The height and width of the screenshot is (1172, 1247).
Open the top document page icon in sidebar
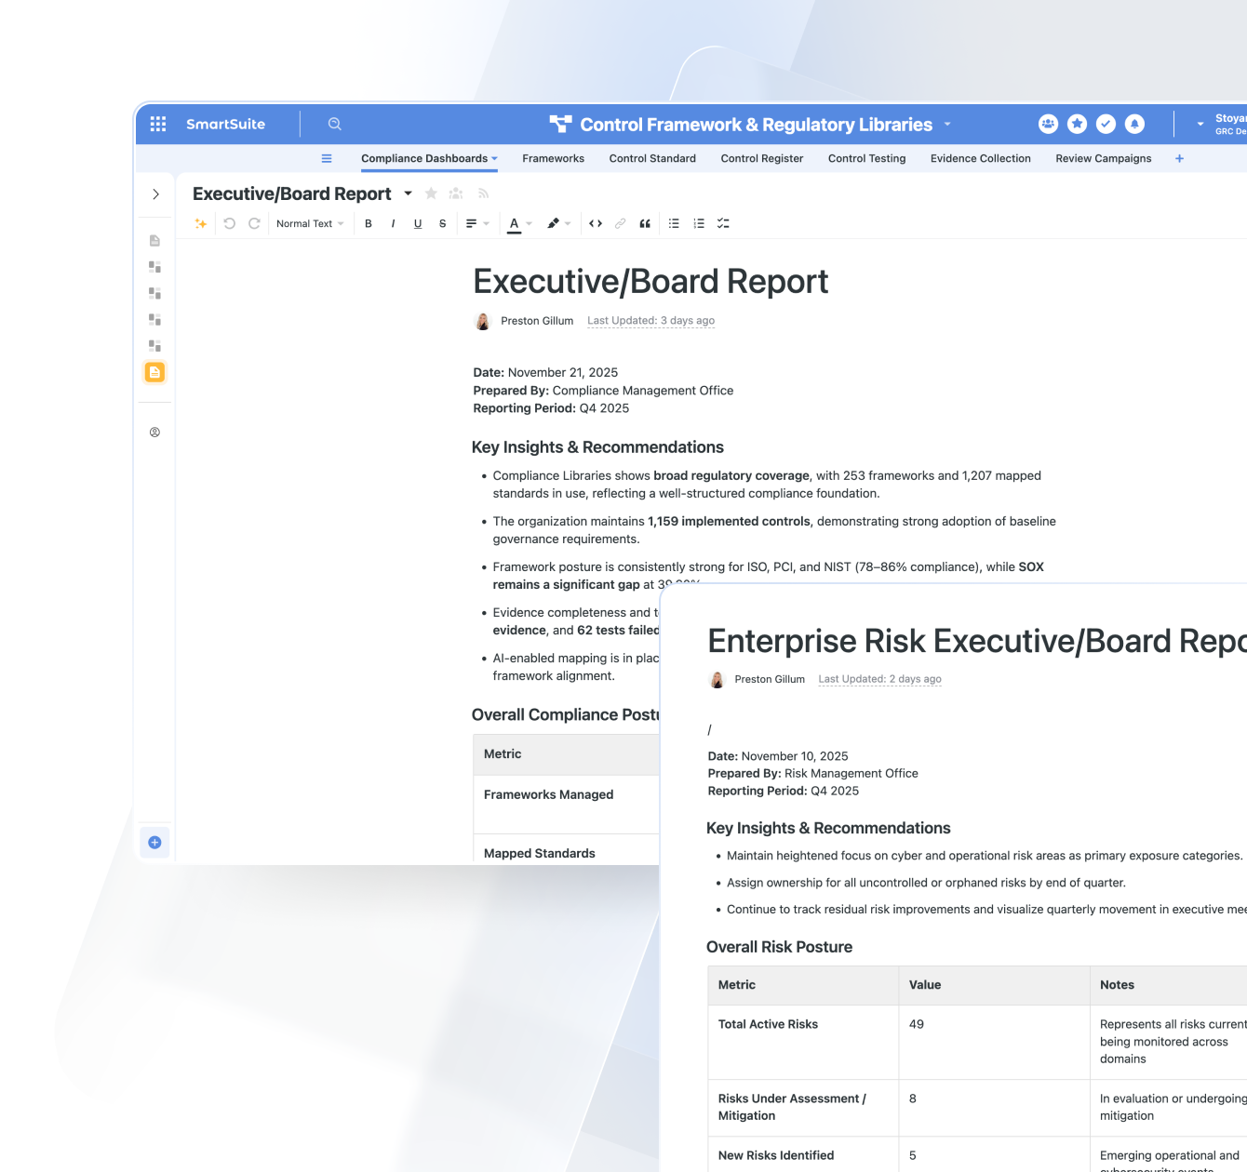[x=154, y=241]
